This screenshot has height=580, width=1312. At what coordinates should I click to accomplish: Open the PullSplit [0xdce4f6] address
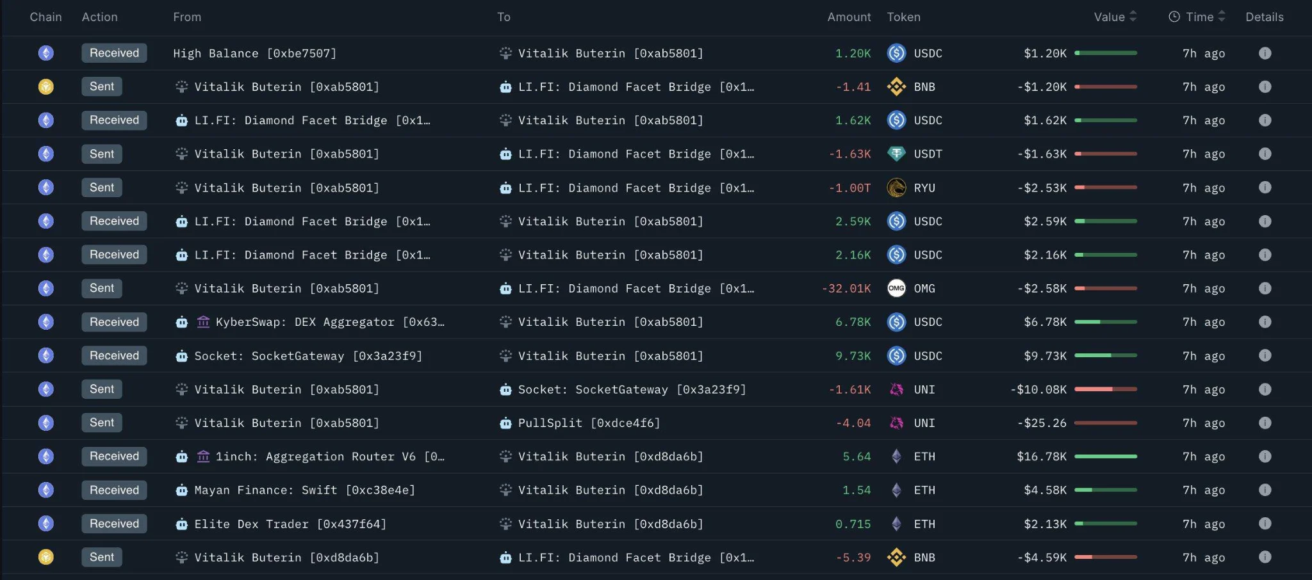pyautogui.click(x=589, y=423)
